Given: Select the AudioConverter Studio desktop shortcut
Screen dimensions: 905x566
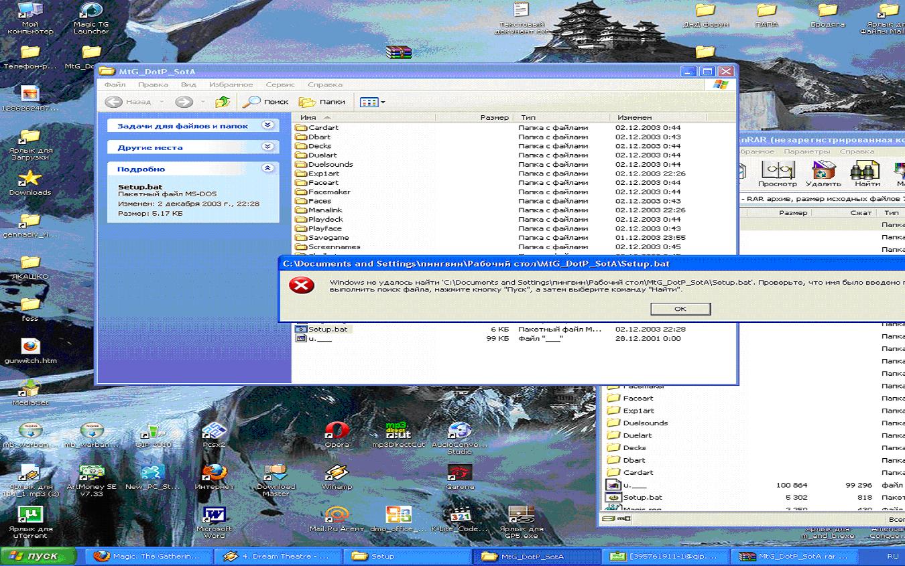Looking at the screenshot, I should click(x=459, y=438).
